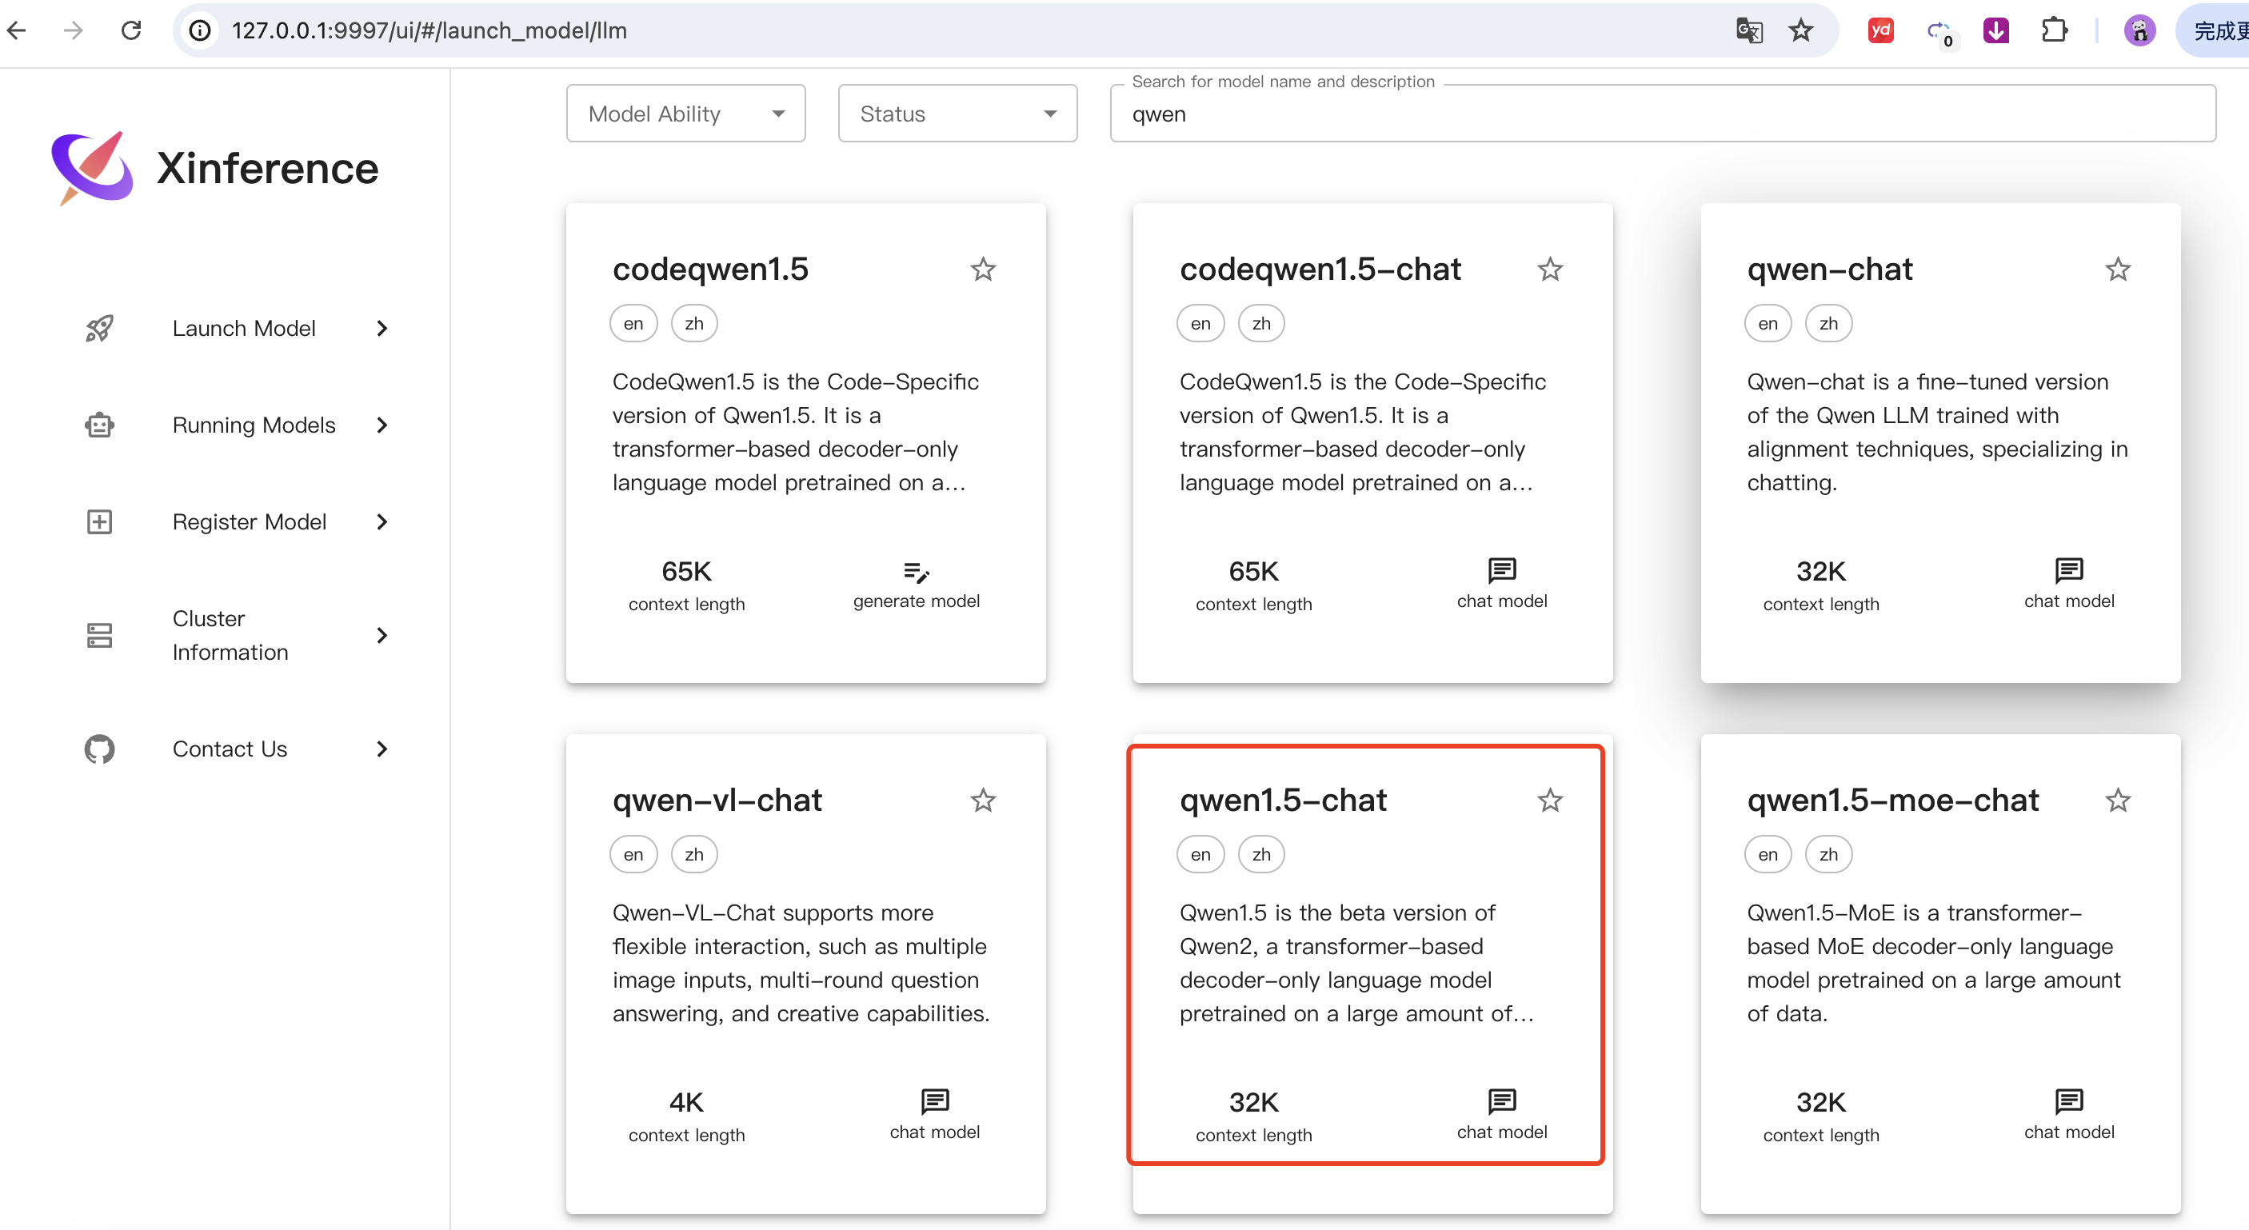Click the GitHub icon beside Contact Us
The image size is (2249, 1230).
point(99,749)
